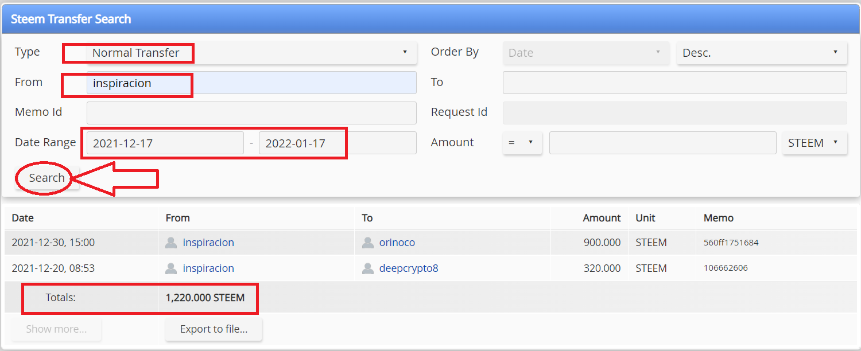Click the Unit column header

(x=645, y=218)
